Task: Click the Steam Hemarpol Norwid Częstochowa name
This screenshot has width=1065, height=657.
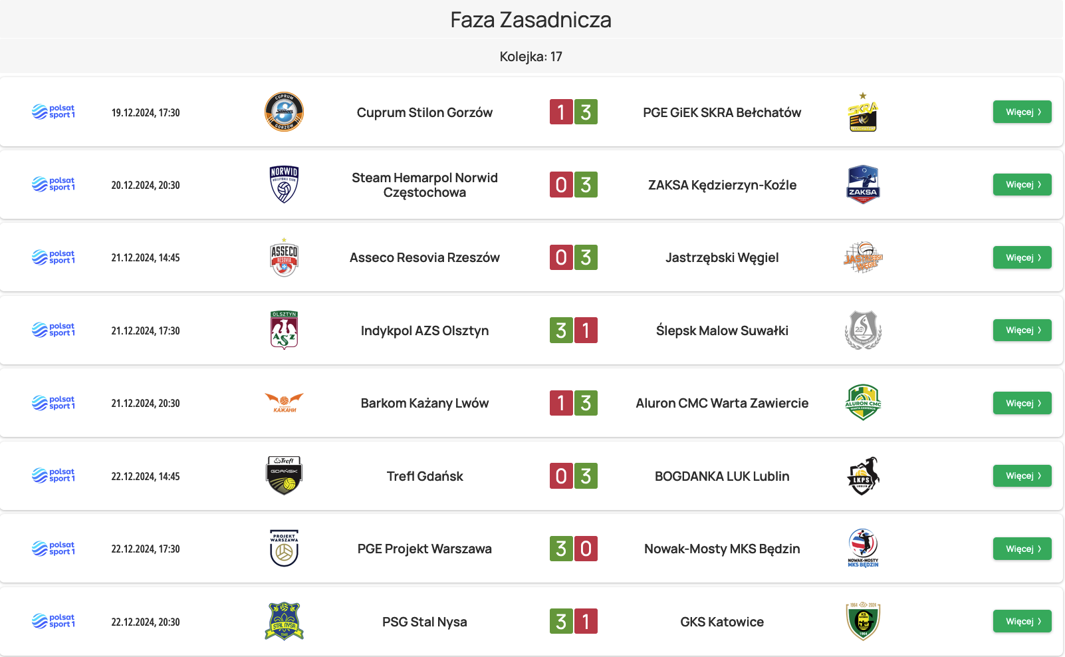Action: (425, 185)
